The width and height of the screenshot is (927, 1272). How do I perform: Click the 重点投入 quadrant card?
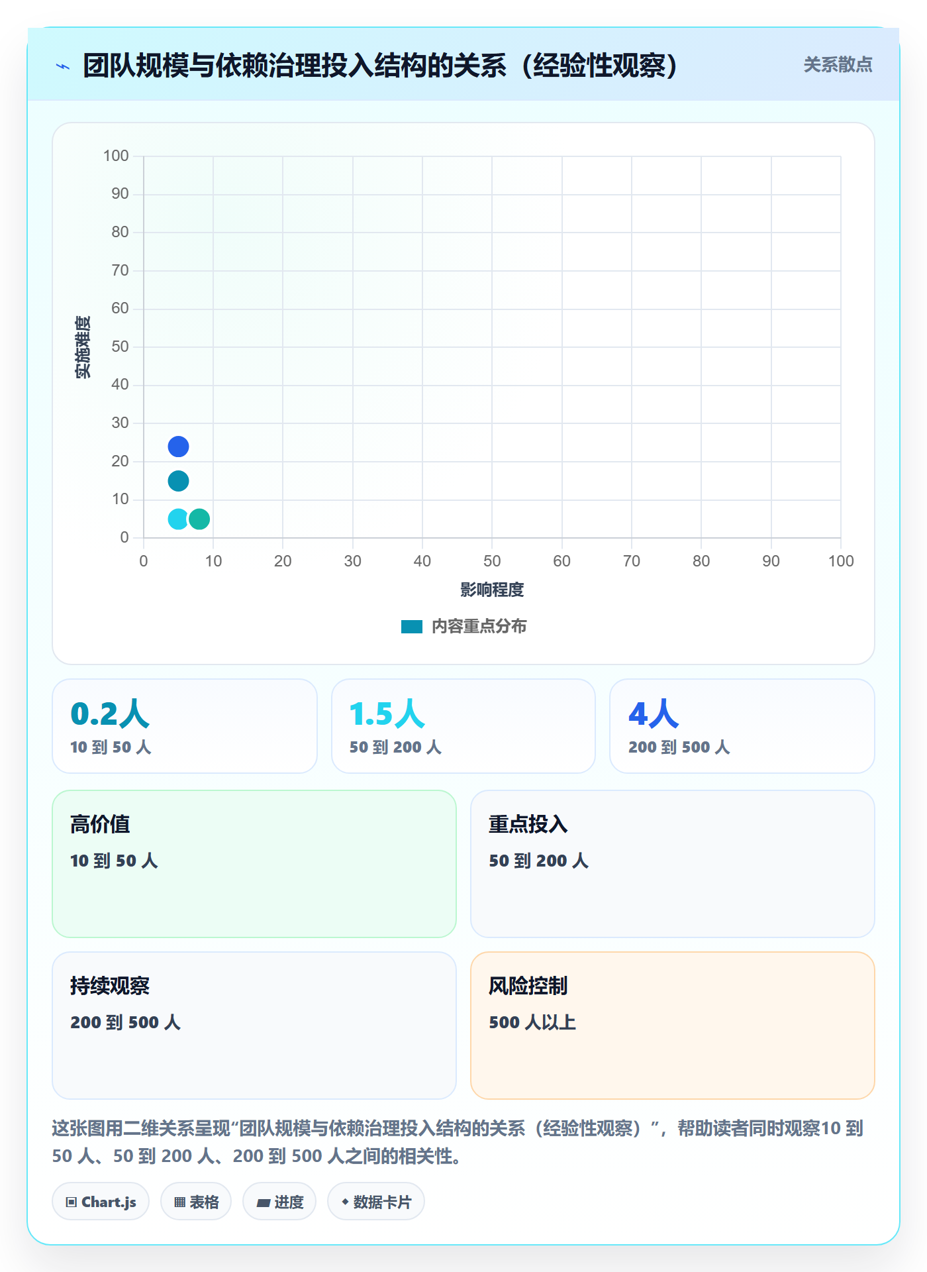pyautogui.click(x=673, y=864)
